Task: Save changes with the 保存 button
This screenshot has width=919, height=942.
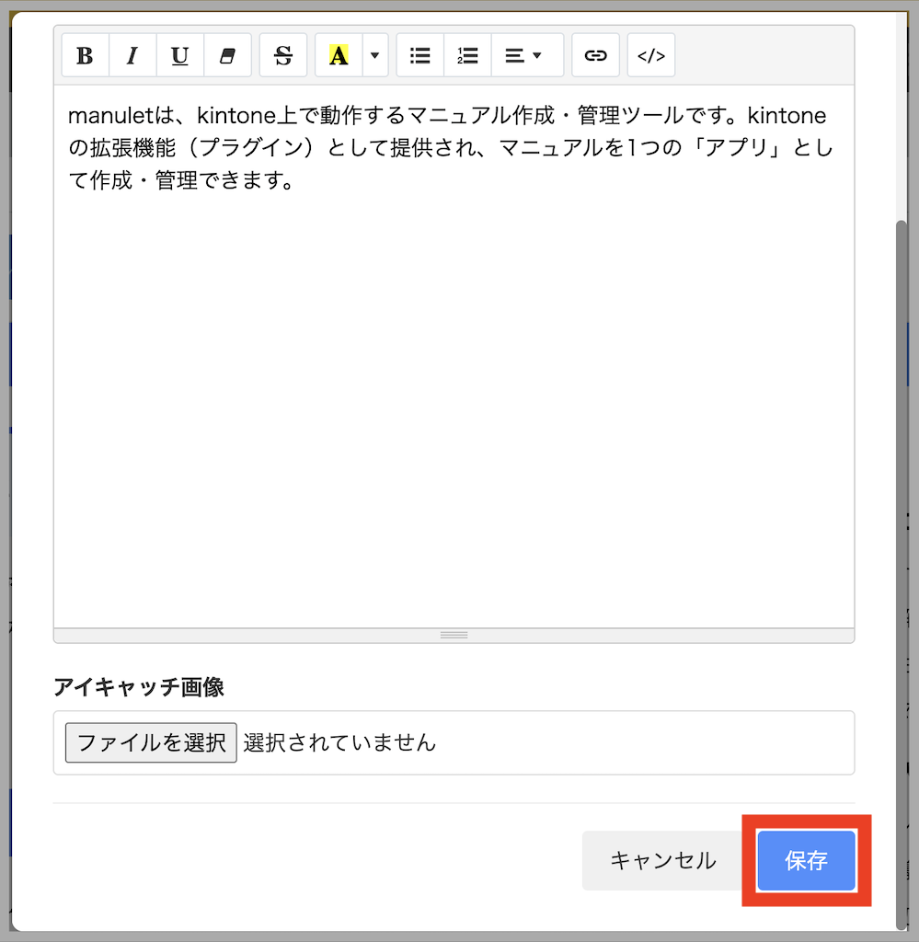Action: tap(806, 861)
